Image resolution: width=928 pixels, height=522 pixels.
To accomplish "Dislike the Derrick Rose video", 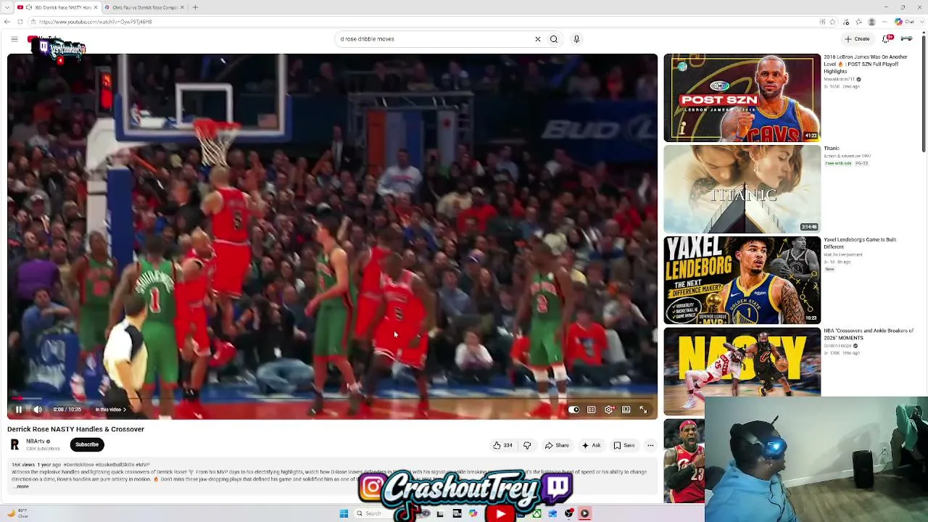I will [x=527, y=445].
